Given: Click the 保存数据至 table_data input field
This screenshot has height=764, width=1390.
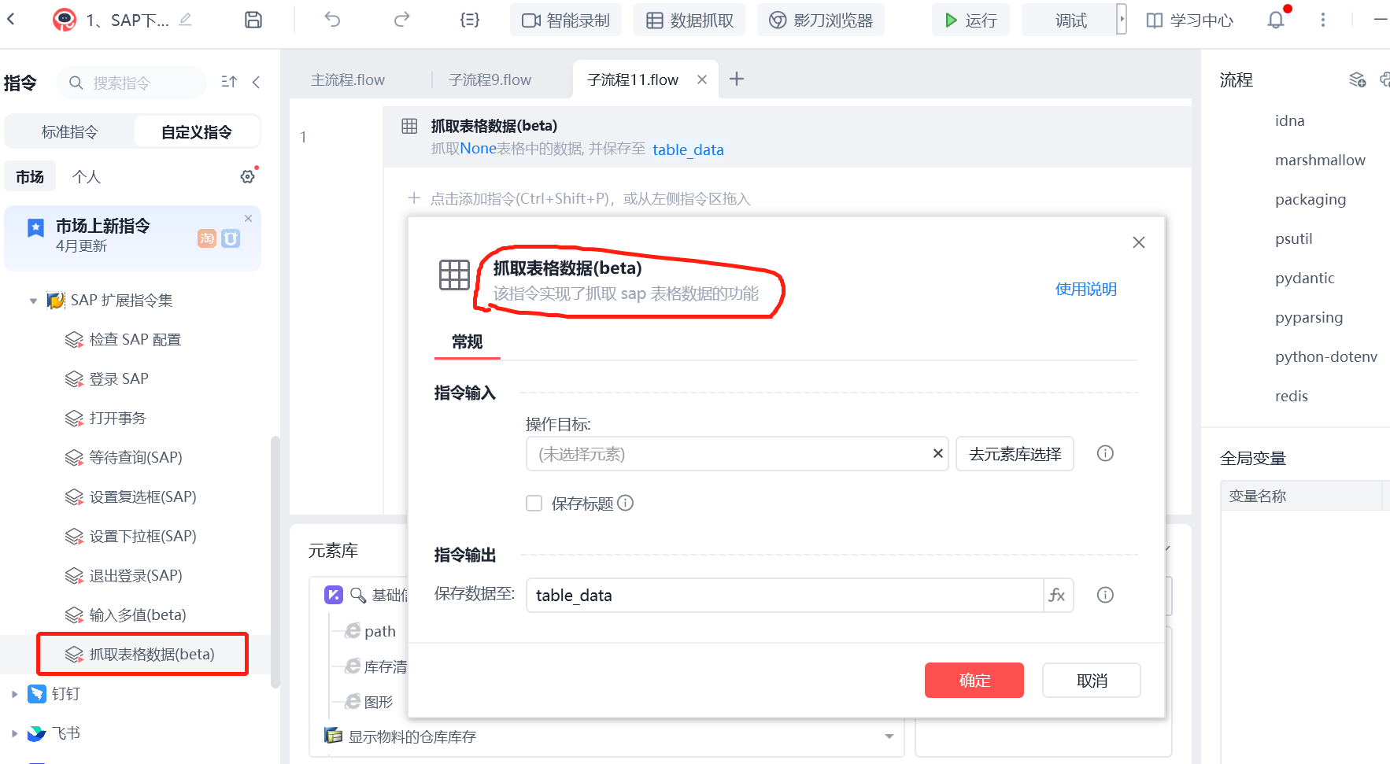Looking at the screenshot, I should (783, 596).
